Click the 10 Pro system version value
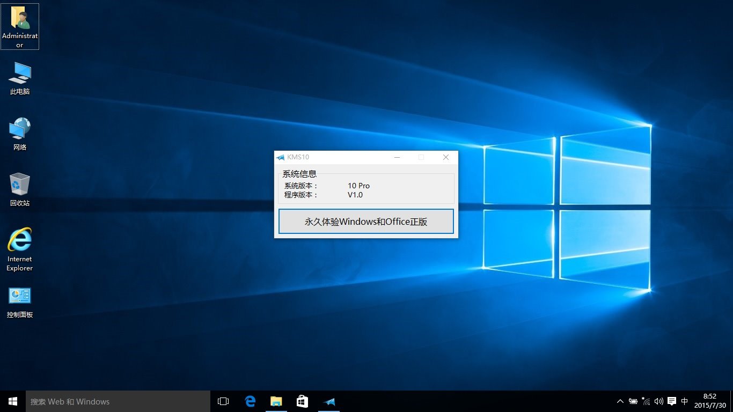Screen dimensions: 733x412 pos(358,186)
